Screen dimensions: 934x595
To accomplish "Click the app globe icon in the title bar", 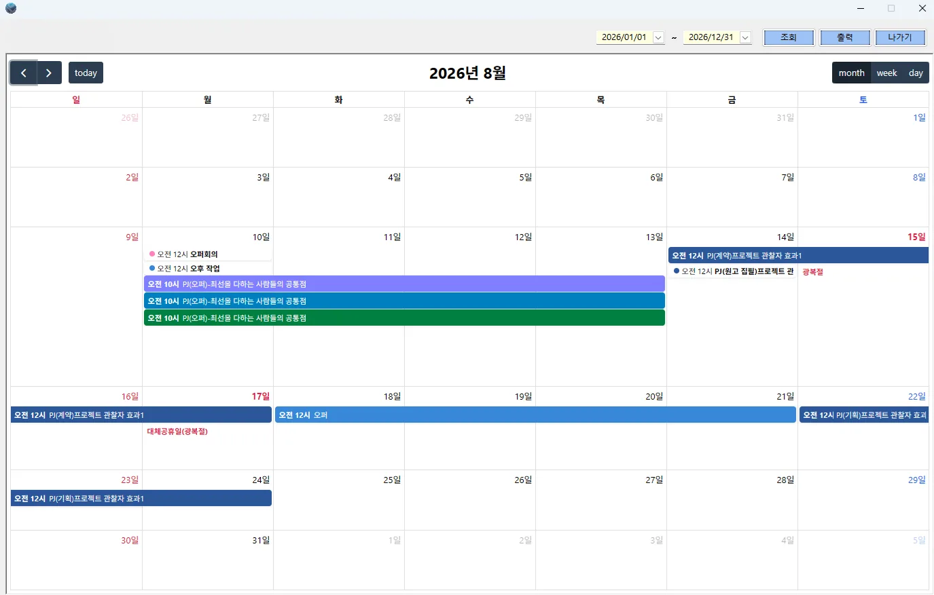I will pos(11,8).
